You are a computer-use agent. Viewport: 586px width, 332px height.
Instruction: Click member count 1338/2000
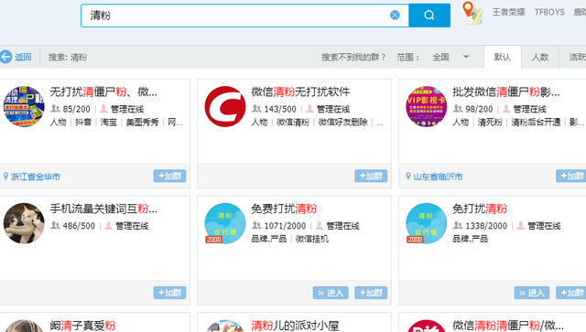(x=486, y=226)
